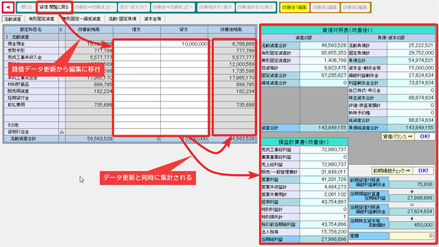Viewport: 439px width, 247px height.
Task: Select the 貸倒引当金 row label
Action: 32,132
